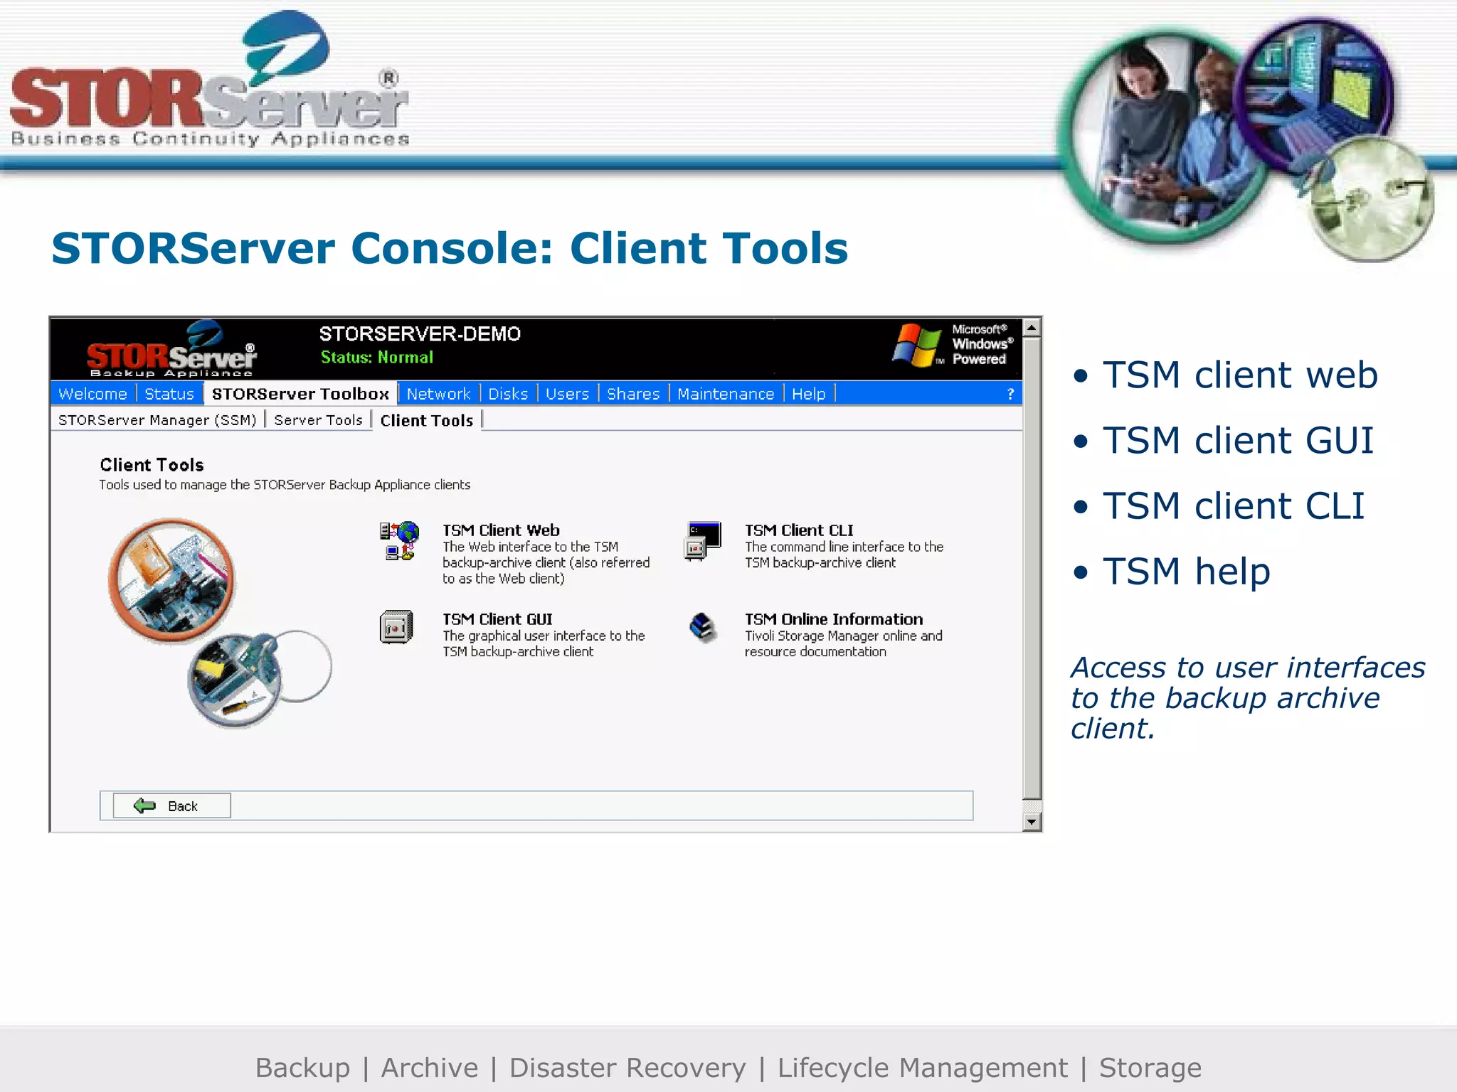Click the vertical scrollbar thumb
This screenshot has height=1092, width=1457.
pos(1032,567)
